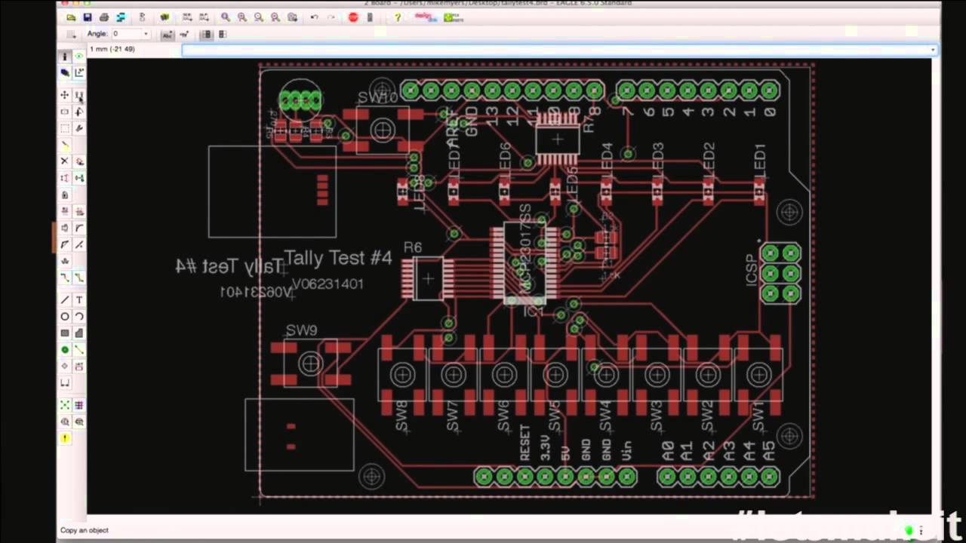Zoom to fit the entire board
Viewport: 966px width, 543px height.
(x=224, y=17)
